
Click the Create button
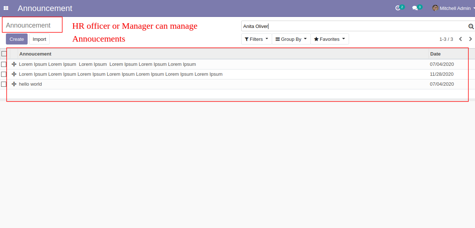point(17,39)
